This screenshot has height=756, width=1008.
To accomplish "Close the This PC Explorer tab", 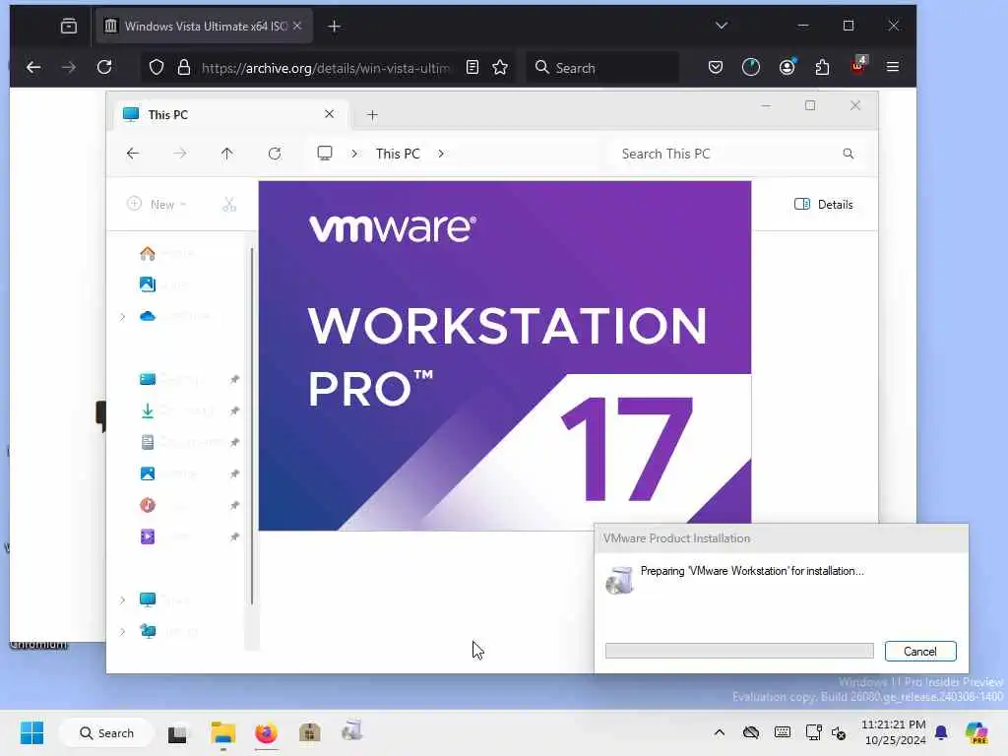I will click(329, 114).
